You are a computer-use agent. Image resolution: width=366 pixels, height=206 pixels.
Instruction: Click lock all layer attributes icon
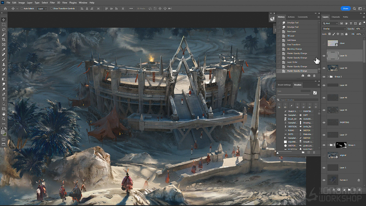[x=346, y=34]
